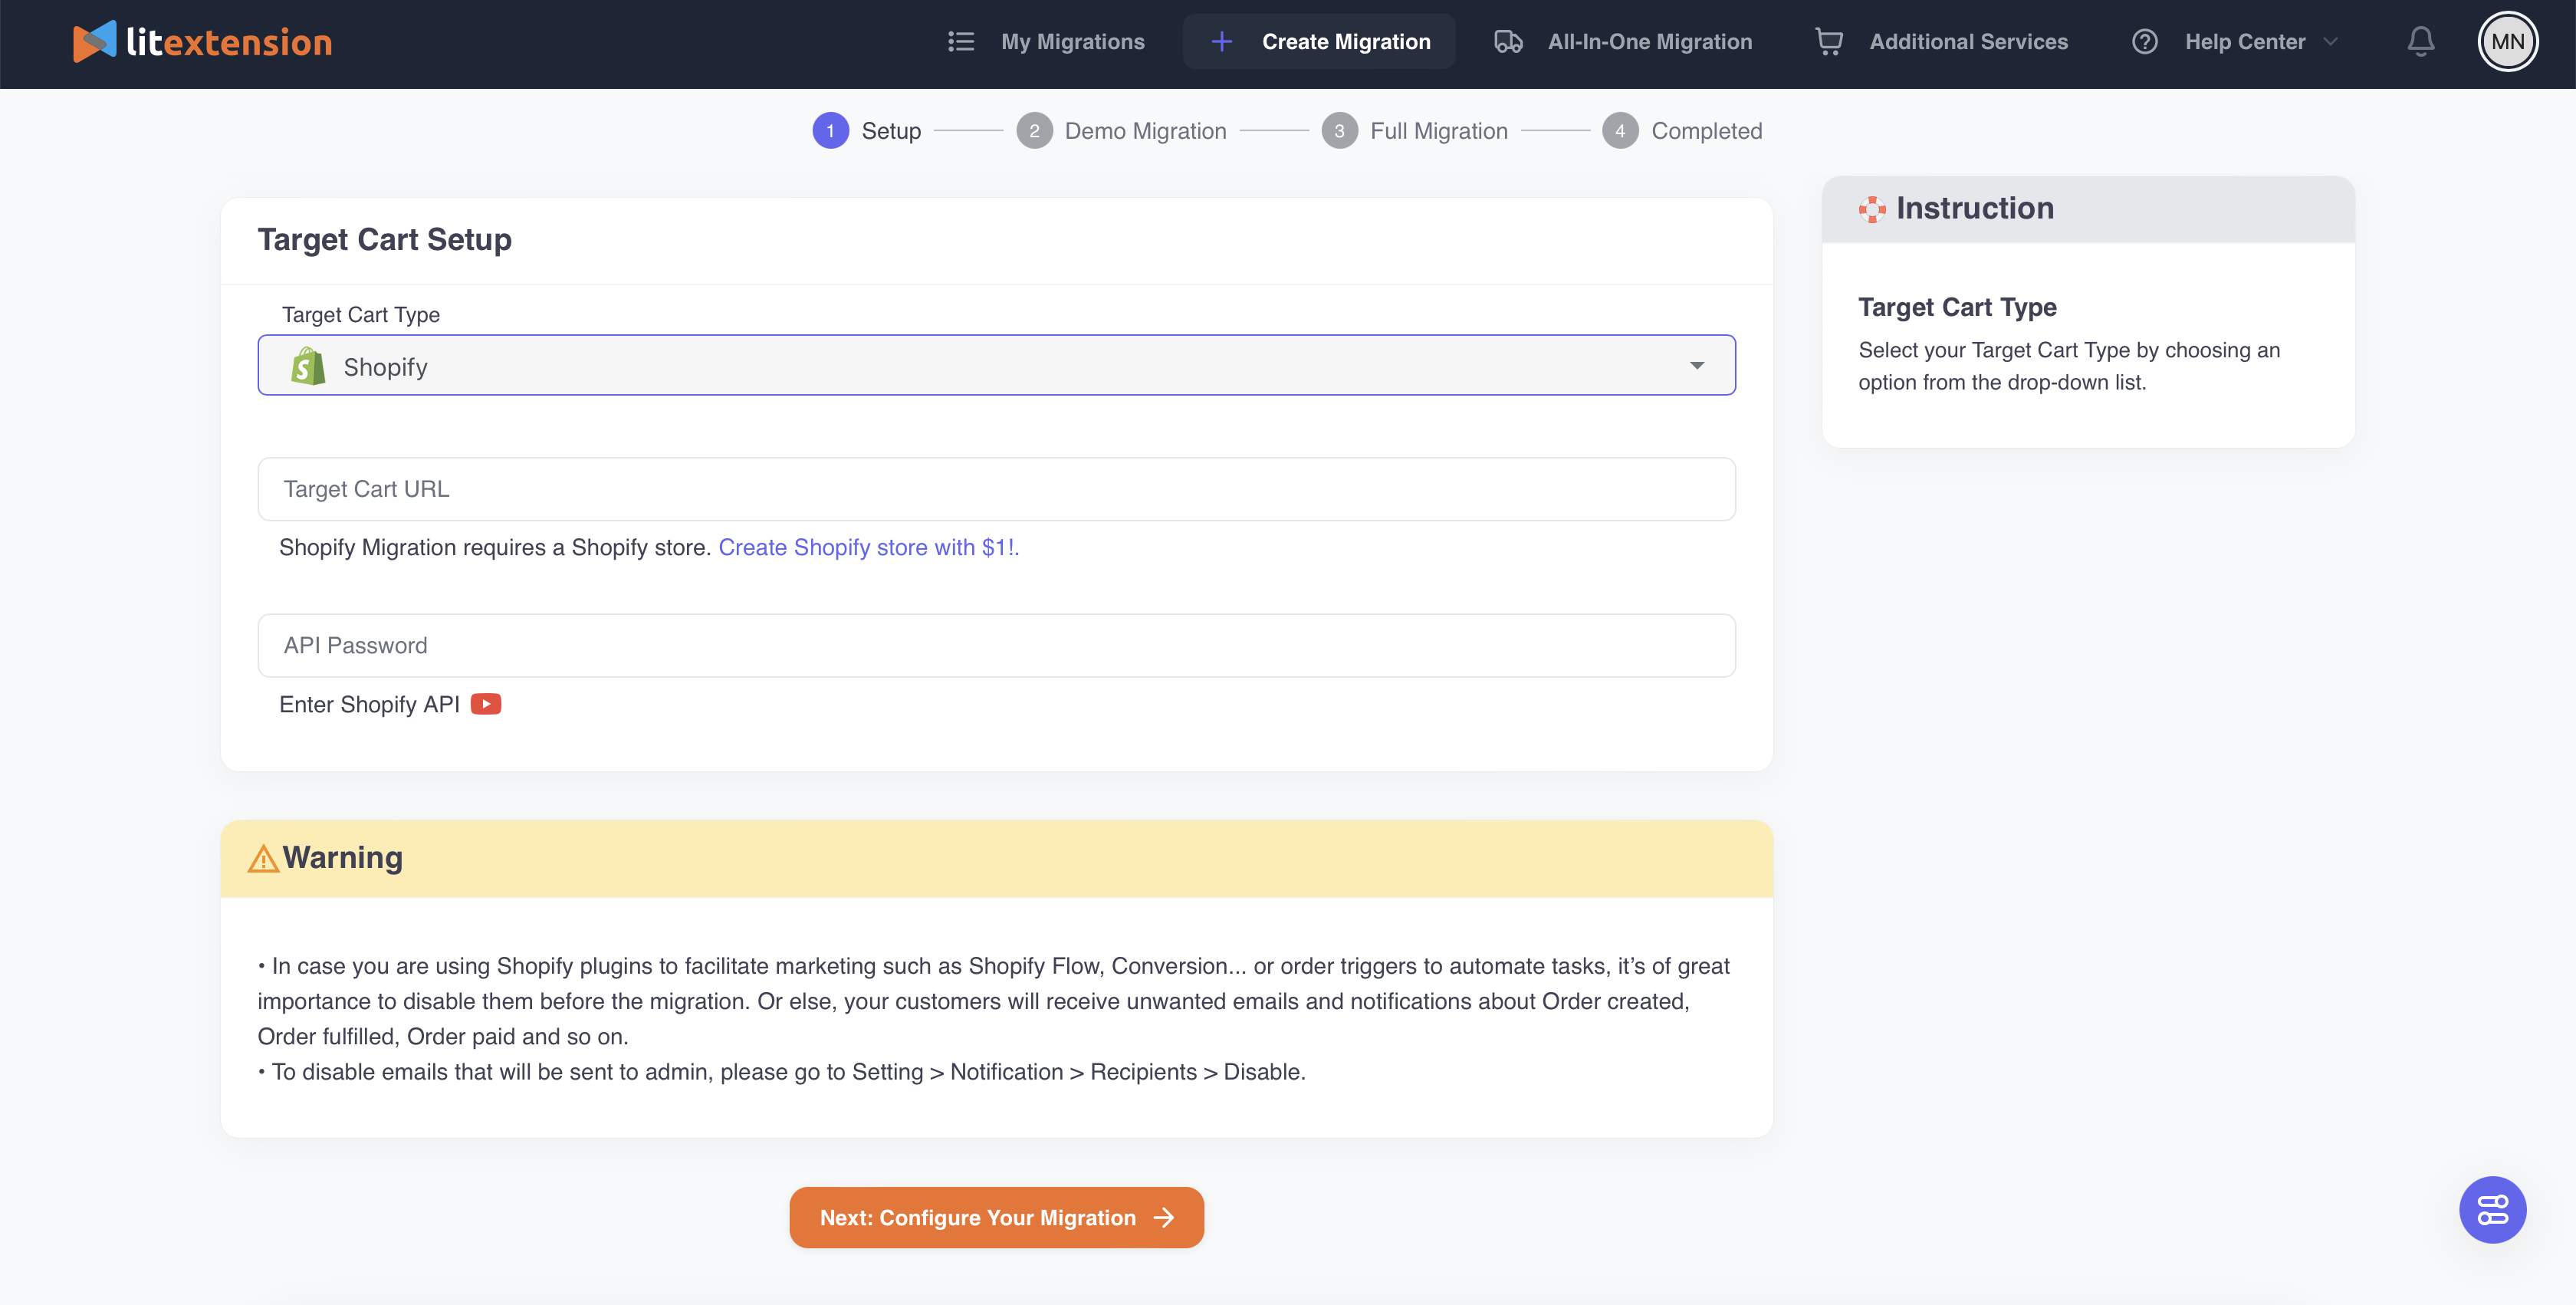Open notifications via the bell icon
The width and height of the screenshot is (2576, 1305).
[x=2421, y=41]
